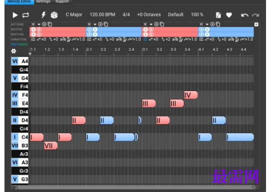Screen dimensions: 268x192
Task: Click the copy icon for bar 2
Action: coord(106,24)
